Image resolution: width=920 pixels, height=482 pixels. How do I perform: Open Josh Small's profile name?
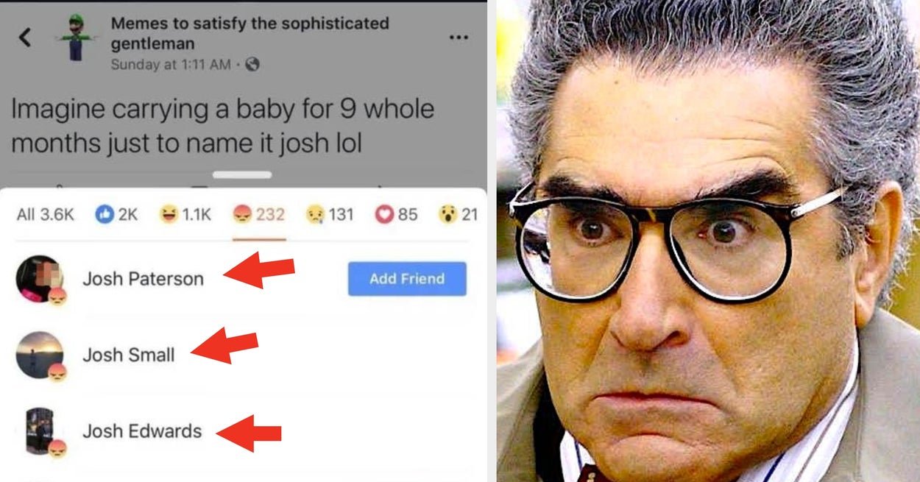[128, 355]
